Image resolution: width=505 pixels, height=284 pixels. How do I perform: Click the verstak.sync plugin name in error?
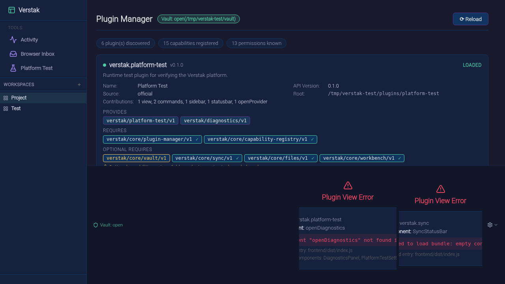414,223
